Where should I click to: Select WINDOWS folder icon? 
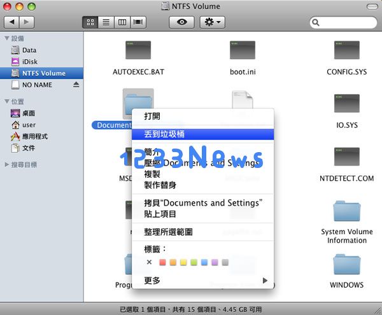(347, 264)
